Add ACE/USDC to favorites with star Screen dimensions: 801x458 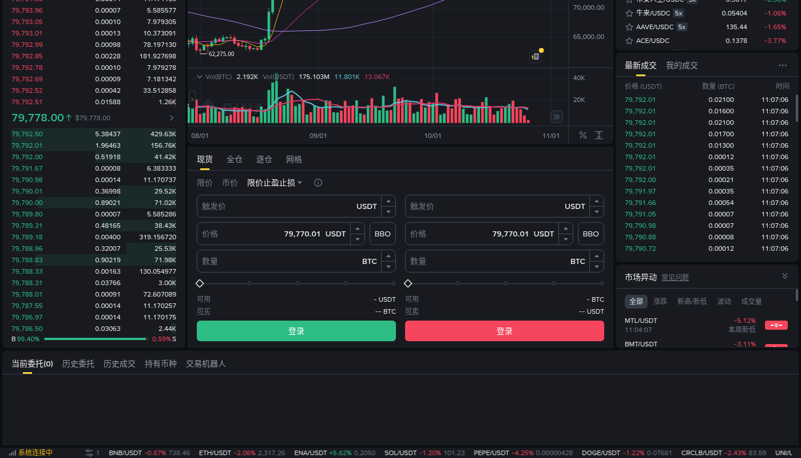tap(629, 41)
